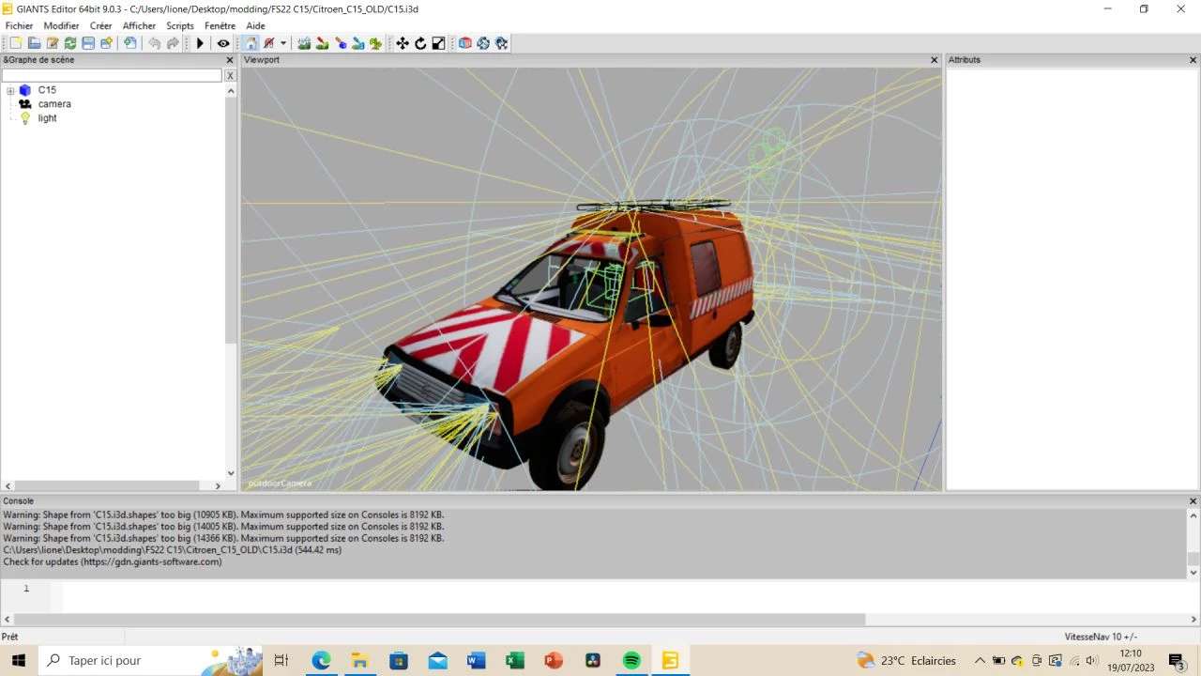Open the Fichier menu
1201x676 pixels.
[x=19, y=26]
